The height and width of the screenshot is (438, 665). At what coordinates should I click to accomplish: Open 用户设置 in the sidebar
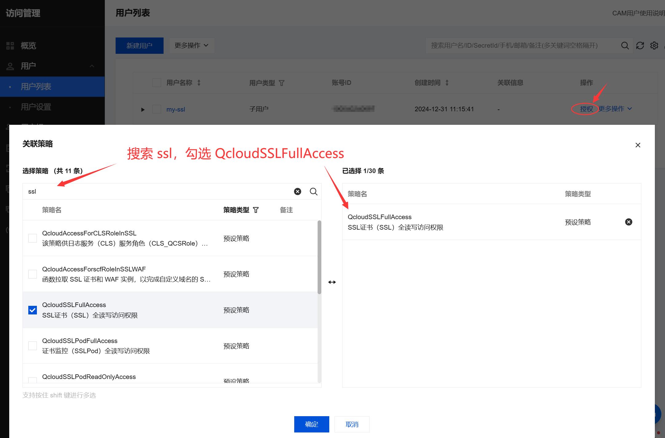pyautogui.click(x=36, y=107)
